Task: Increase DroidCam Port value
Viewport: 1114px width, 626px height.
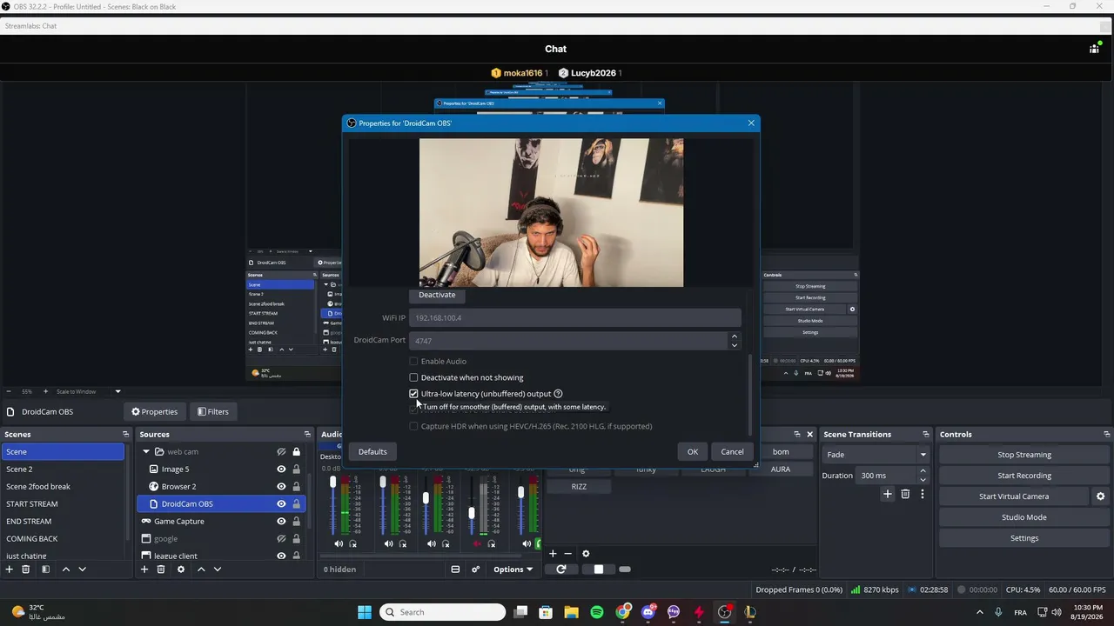Action: coord(735,336)
